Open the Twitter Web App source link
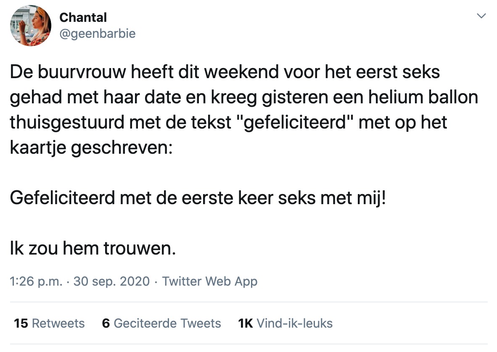The image size is (497, 352). click(210, 281)
